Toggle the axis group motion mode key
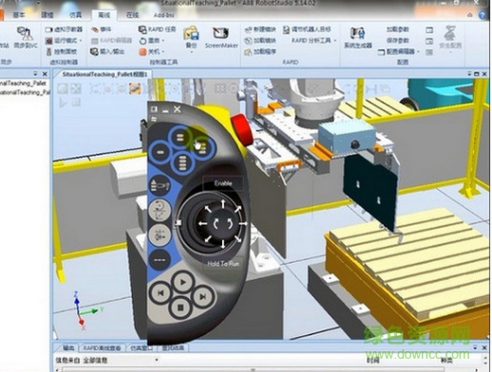 160,235
